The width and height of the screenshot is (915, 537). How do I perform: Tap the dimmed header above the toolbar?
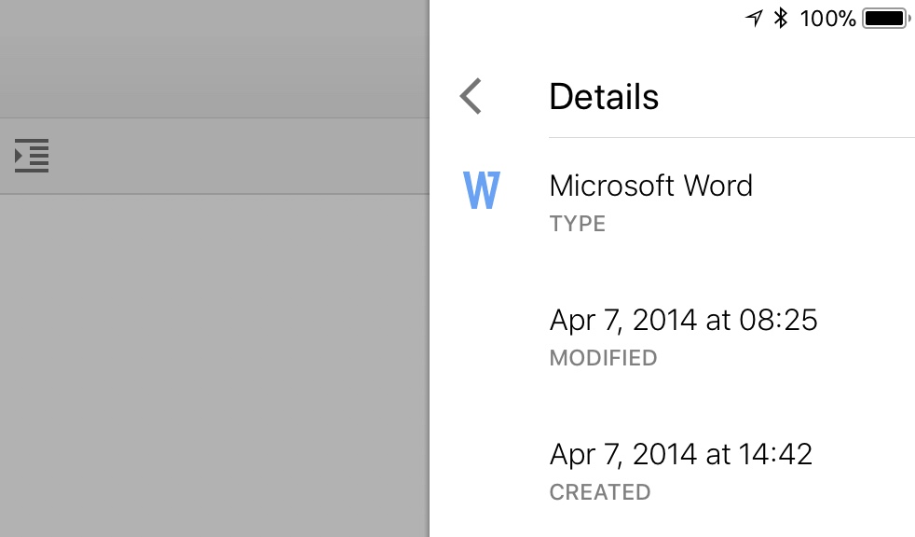pos(214,59)
